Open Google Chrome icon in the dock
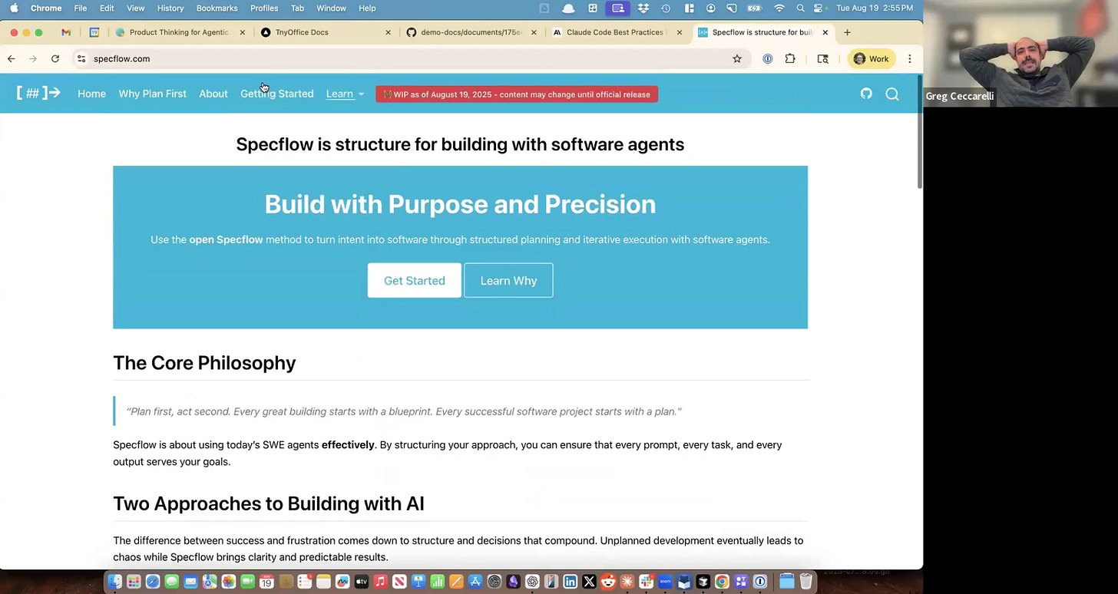Image resolution: width=1118 pixels, height=594 pixels. (x=722, y=582)
